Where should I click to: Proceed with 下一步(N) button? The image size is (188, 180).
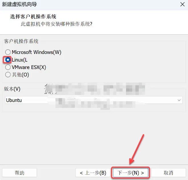(131, 173)
